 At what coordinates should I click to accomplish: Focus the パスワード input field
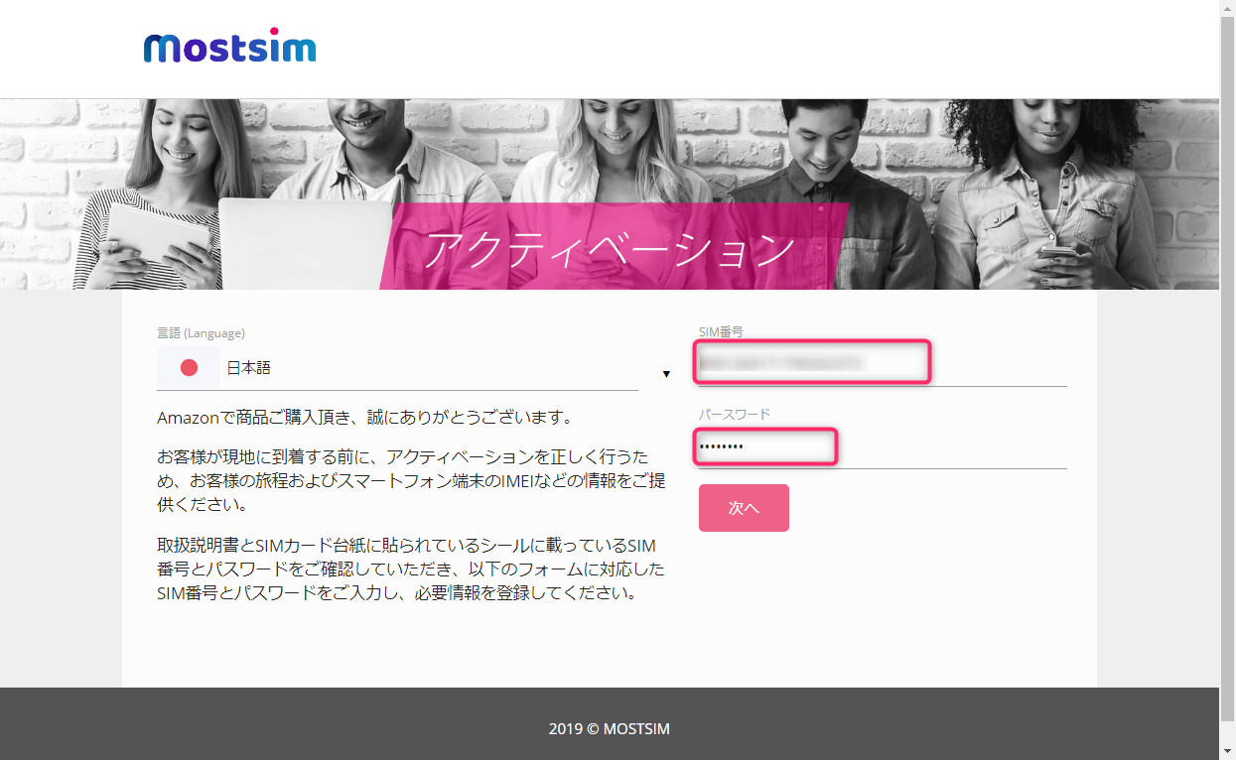883,447
